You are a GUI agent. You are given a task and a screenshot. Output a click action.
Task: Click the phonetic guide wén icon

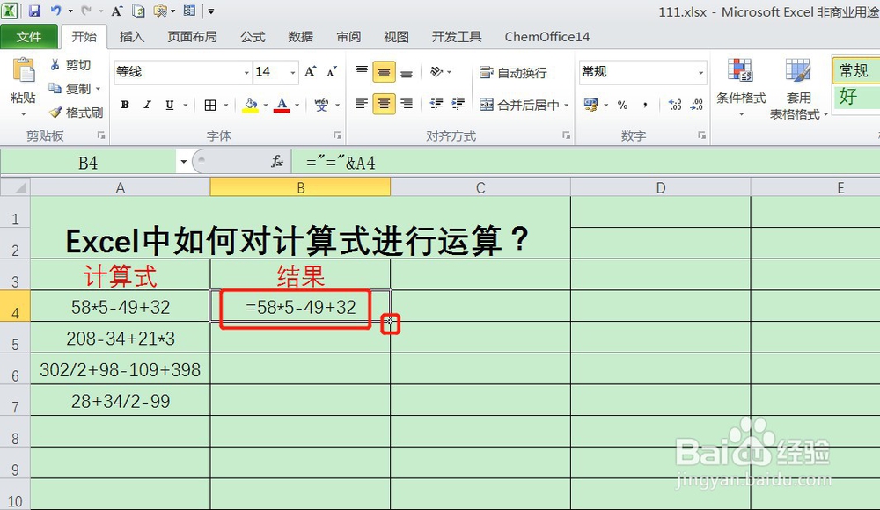click(321, 105)
